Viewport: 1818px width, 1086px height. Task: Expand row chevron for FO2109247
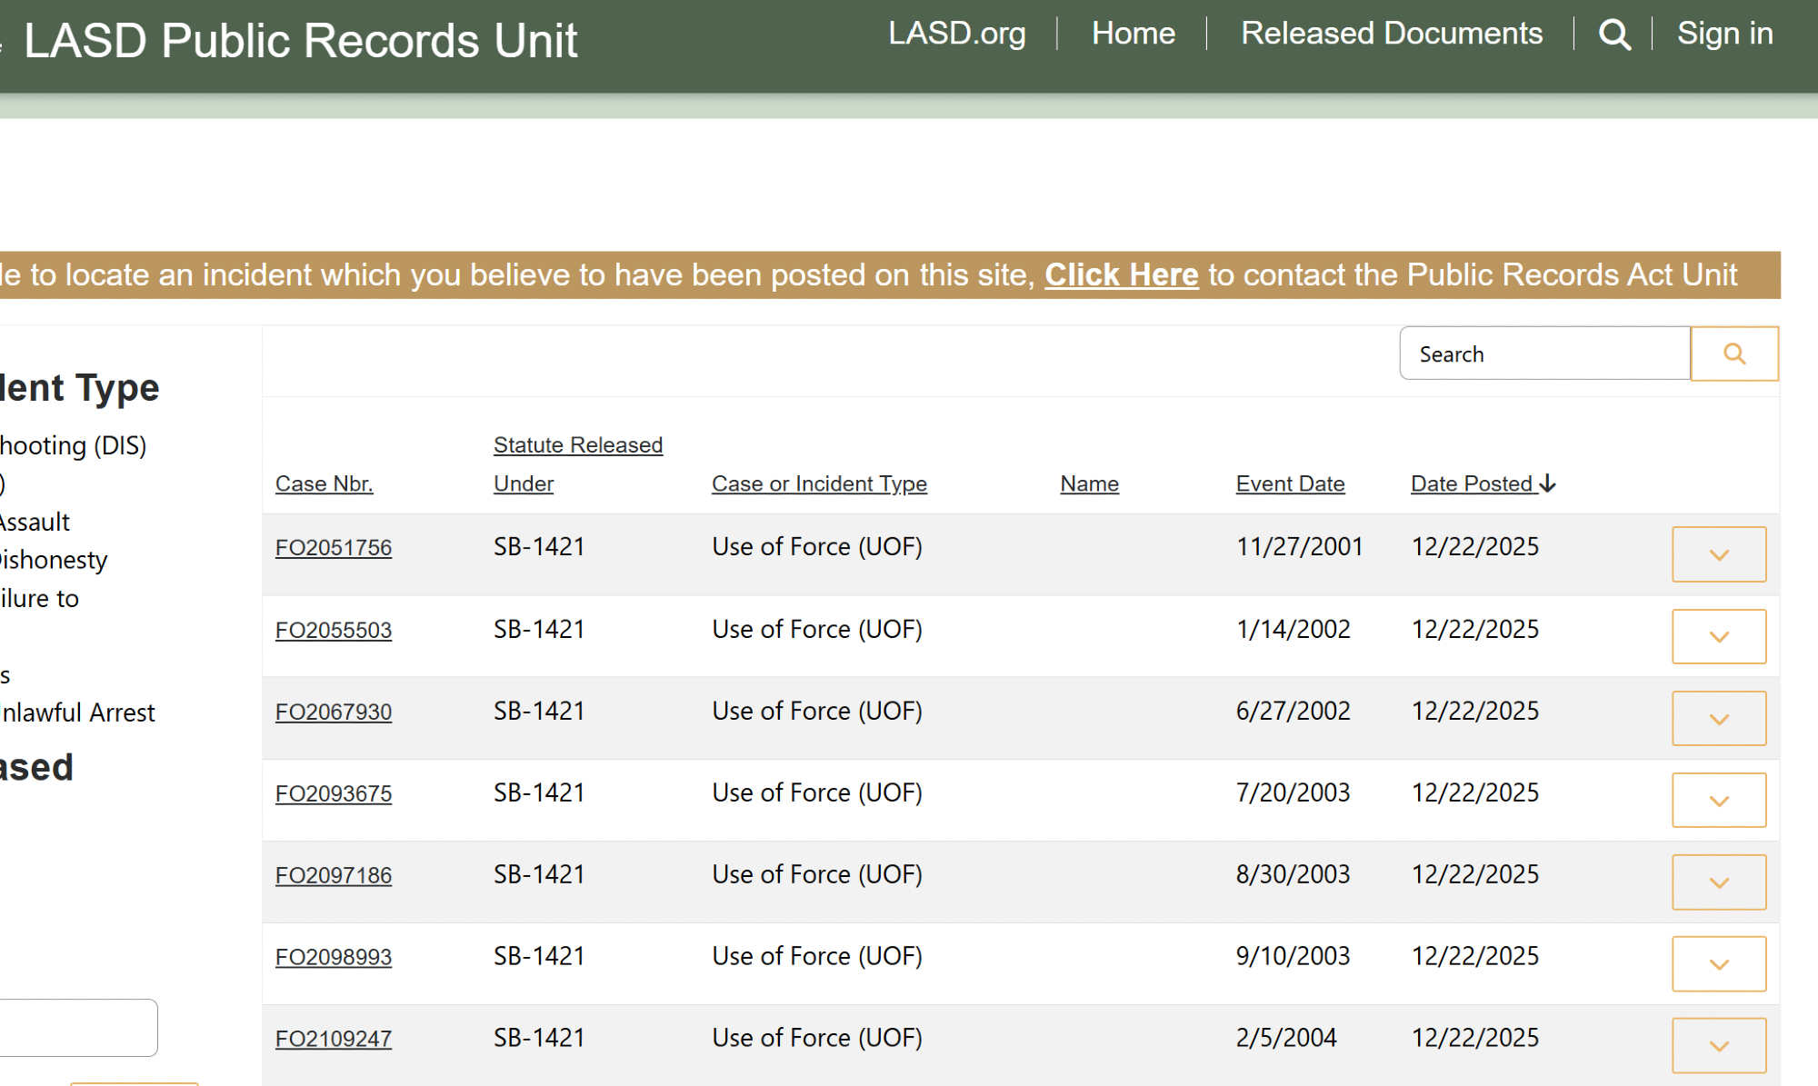tap(1718, 1045)
